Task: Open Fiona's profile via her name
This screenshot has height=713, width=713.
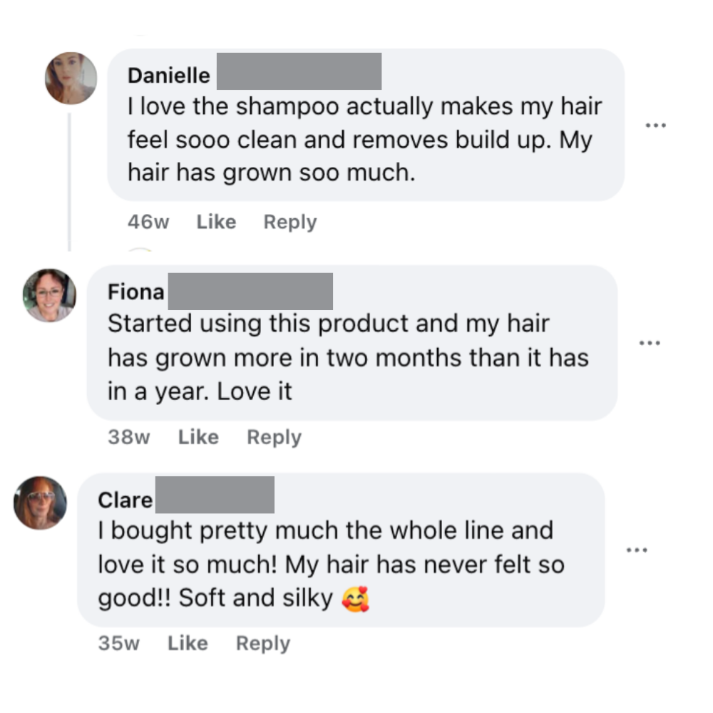Action: point(135,292)
